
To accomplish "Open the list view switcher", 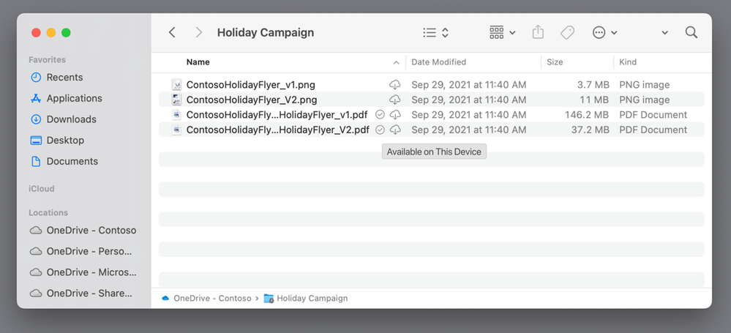I will 436,32.
